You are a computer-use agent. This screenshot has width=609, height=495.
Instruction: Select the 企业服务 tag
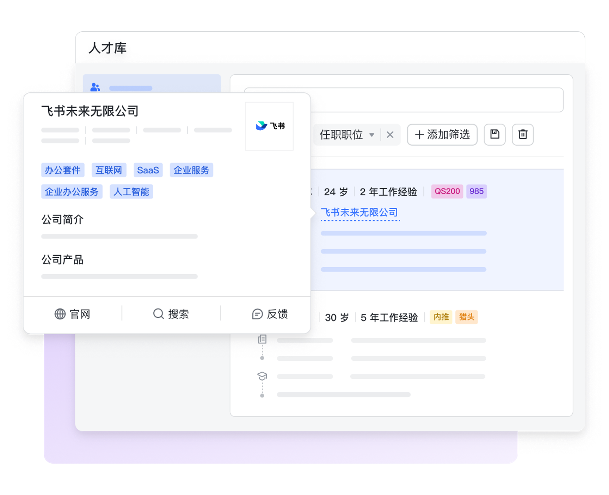click(191, 170)
